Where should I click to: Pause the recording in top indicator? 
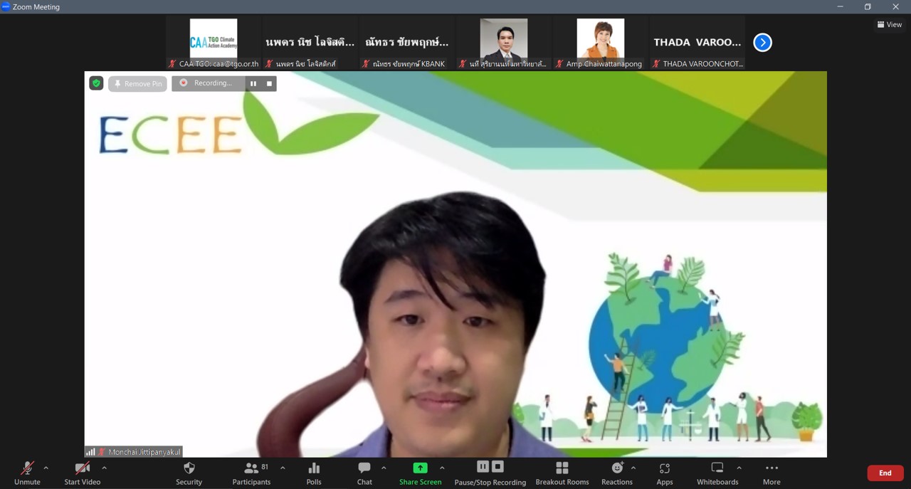253,83
